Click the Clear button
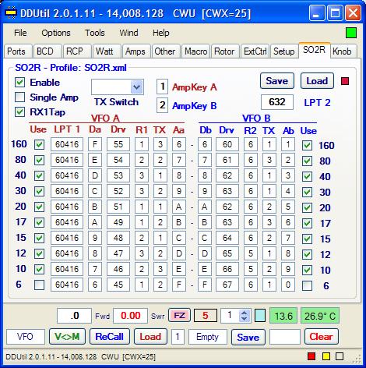 (x=321, y=337)
